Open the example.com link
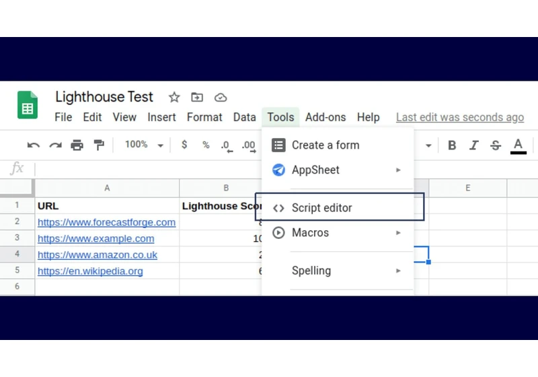 tap(95, 238)
